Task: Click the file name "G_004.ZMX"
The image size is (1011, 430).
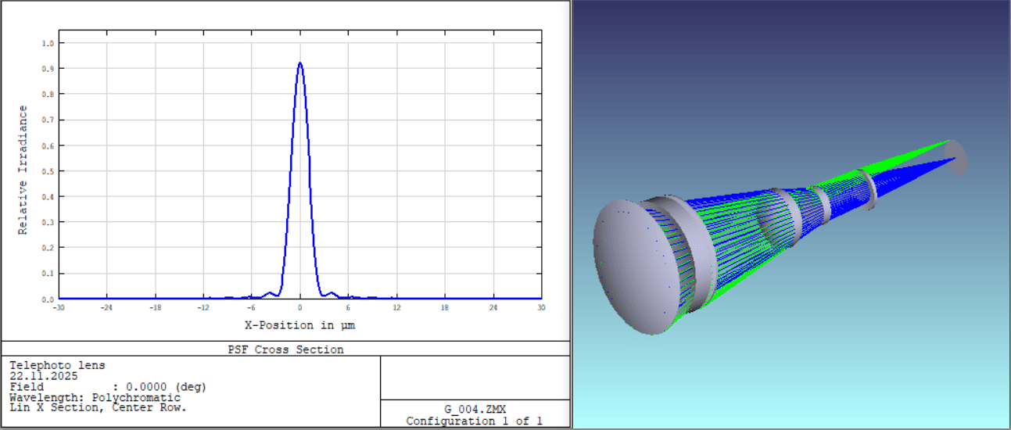Action: pos(475,409)
